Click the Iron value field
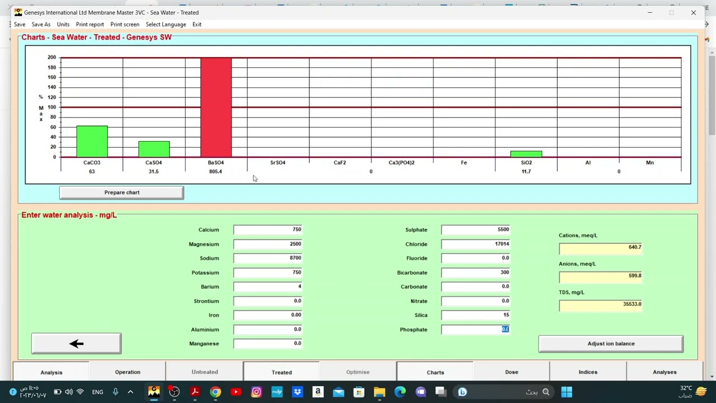This screenshot has width=716, height=403. [x=268, y=315]
